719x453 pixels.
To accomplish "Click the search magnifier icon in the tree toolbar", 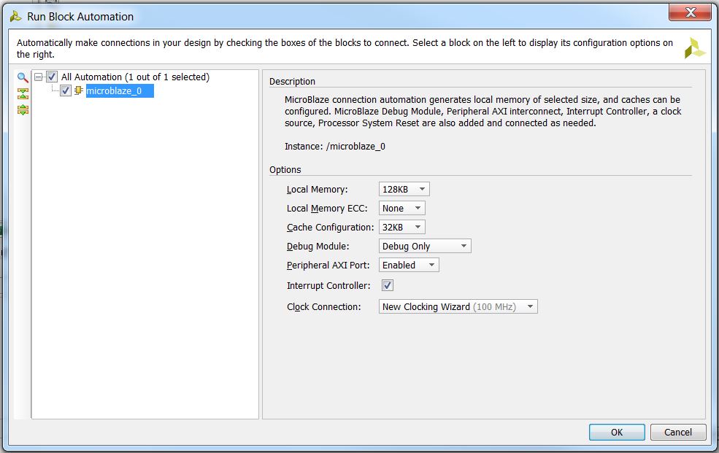I will (x=23, y=77).
